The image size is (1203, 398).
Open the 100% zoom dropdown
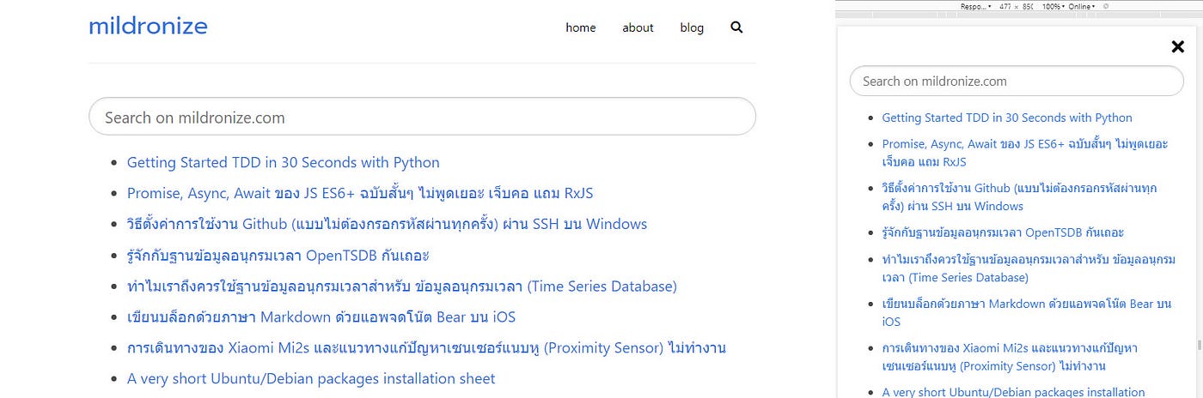click(x=1053, y=6)
